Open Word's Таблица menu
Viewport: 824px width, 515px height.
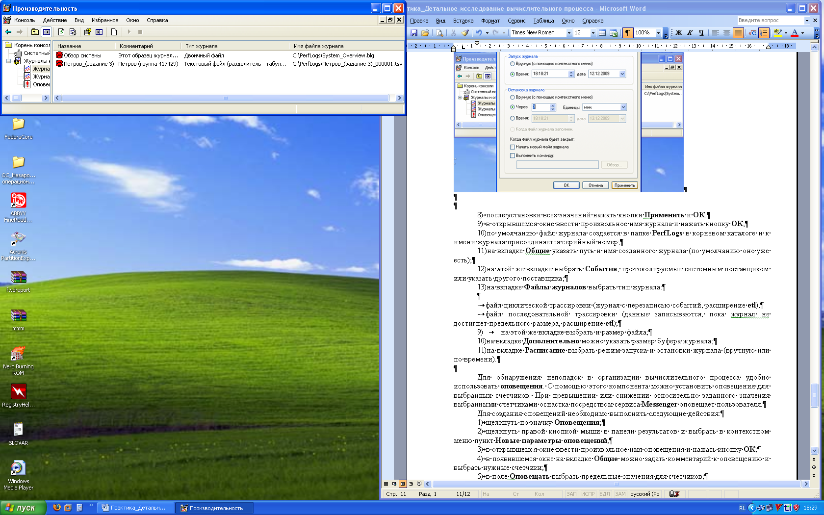coord(543,21)
